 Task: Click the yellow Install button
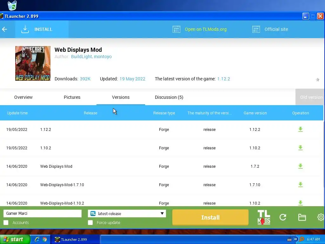(210, 217)
